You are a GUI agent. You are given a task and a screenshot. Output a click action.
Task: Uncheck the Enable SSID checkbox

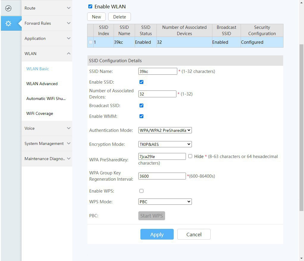pos(141,82)
